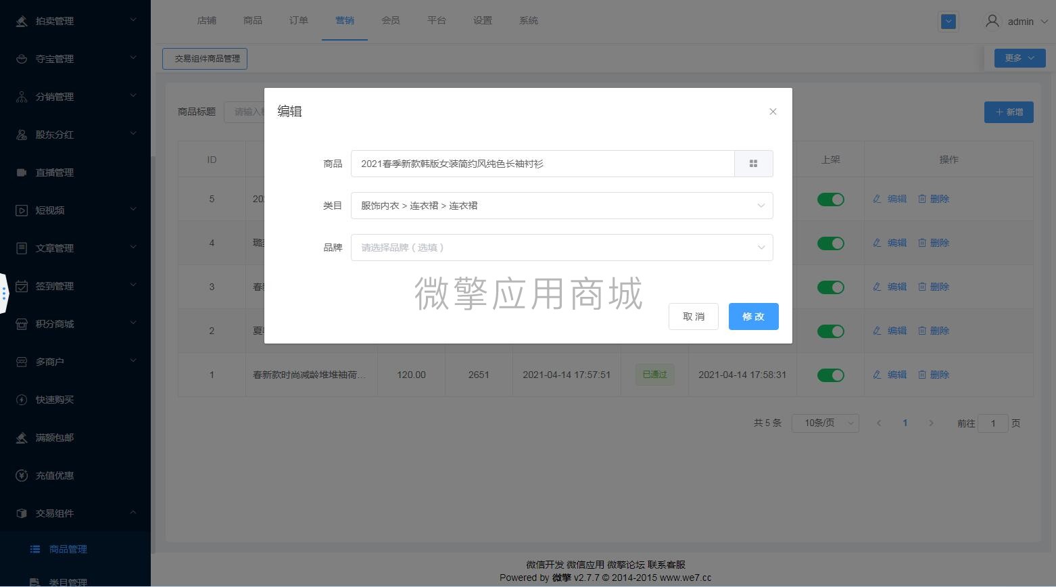Open the admin account dropdown arrow
This screenshot has width=1056, height=587.
click(1043, 22)
